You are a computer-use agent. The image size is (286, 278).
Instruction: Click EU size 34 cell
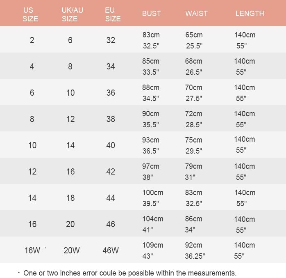pyautogui.click(x=111, y=67)
